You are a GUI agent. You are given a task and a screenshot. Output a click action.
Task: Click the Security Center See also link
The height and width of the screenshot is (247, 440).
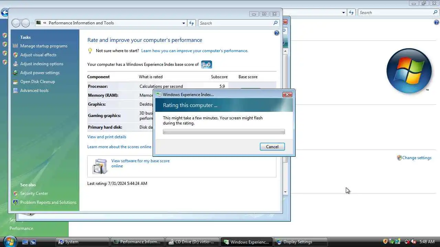(x=34, y=193)
